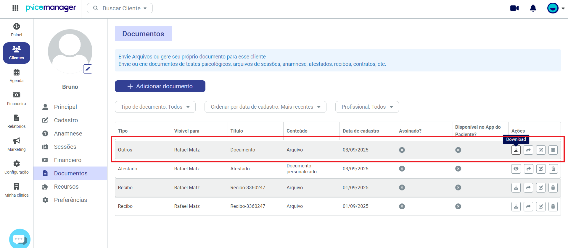The width and height of the screenshot is (568, 248).
Task: Delete the Atestado document
Action: (553, 169)
